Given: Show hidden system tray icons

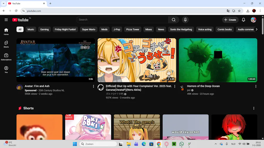Looking at the screenshot, I should [x=216, y=144].
